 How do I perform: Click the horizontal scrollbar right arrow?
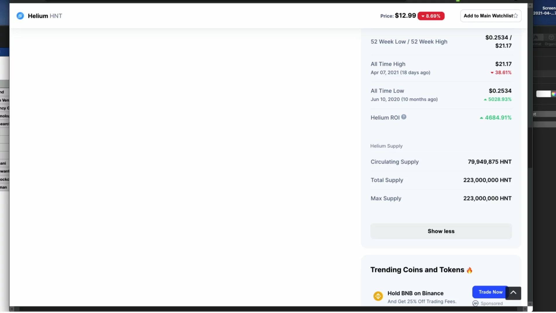525,309
